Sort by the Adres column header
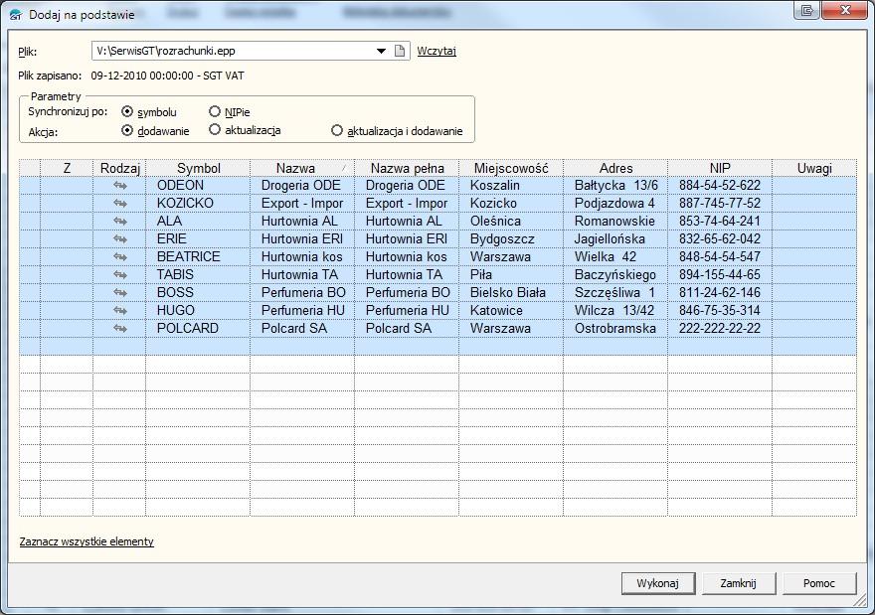The height and width of the screenshot is (615, 875). point(615,168)
